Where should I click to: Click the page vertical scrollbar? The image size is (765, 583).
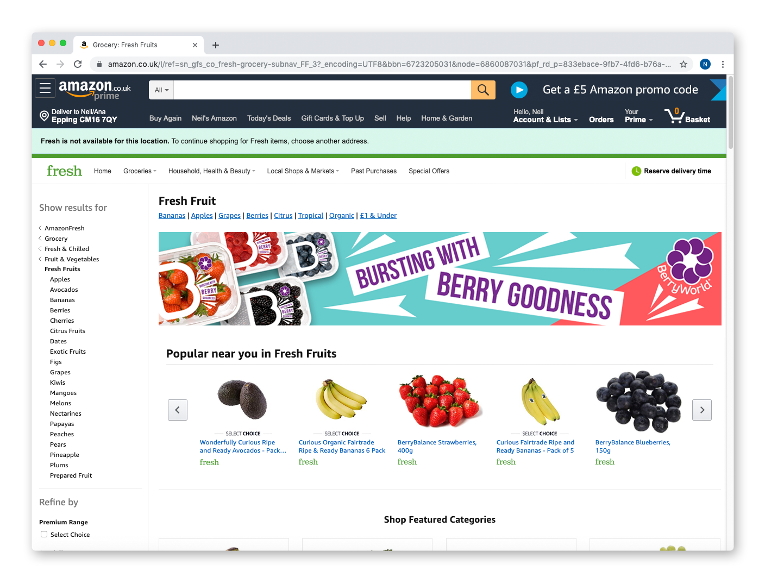[x=730, y=112]
